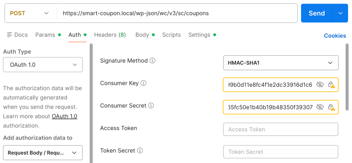Toggle Consumer Key visibility
This screenshot has width=352, height=163.
click(x=320, y=85)
